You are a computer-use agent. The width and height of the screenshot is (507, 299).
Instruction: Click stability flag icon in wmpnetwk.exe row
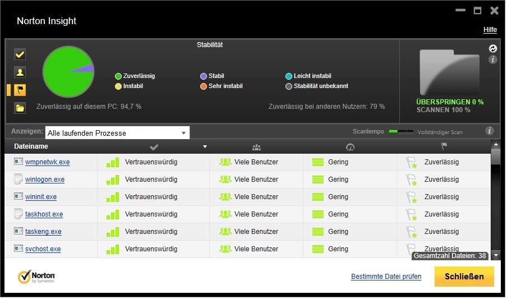tap(413, 163)
